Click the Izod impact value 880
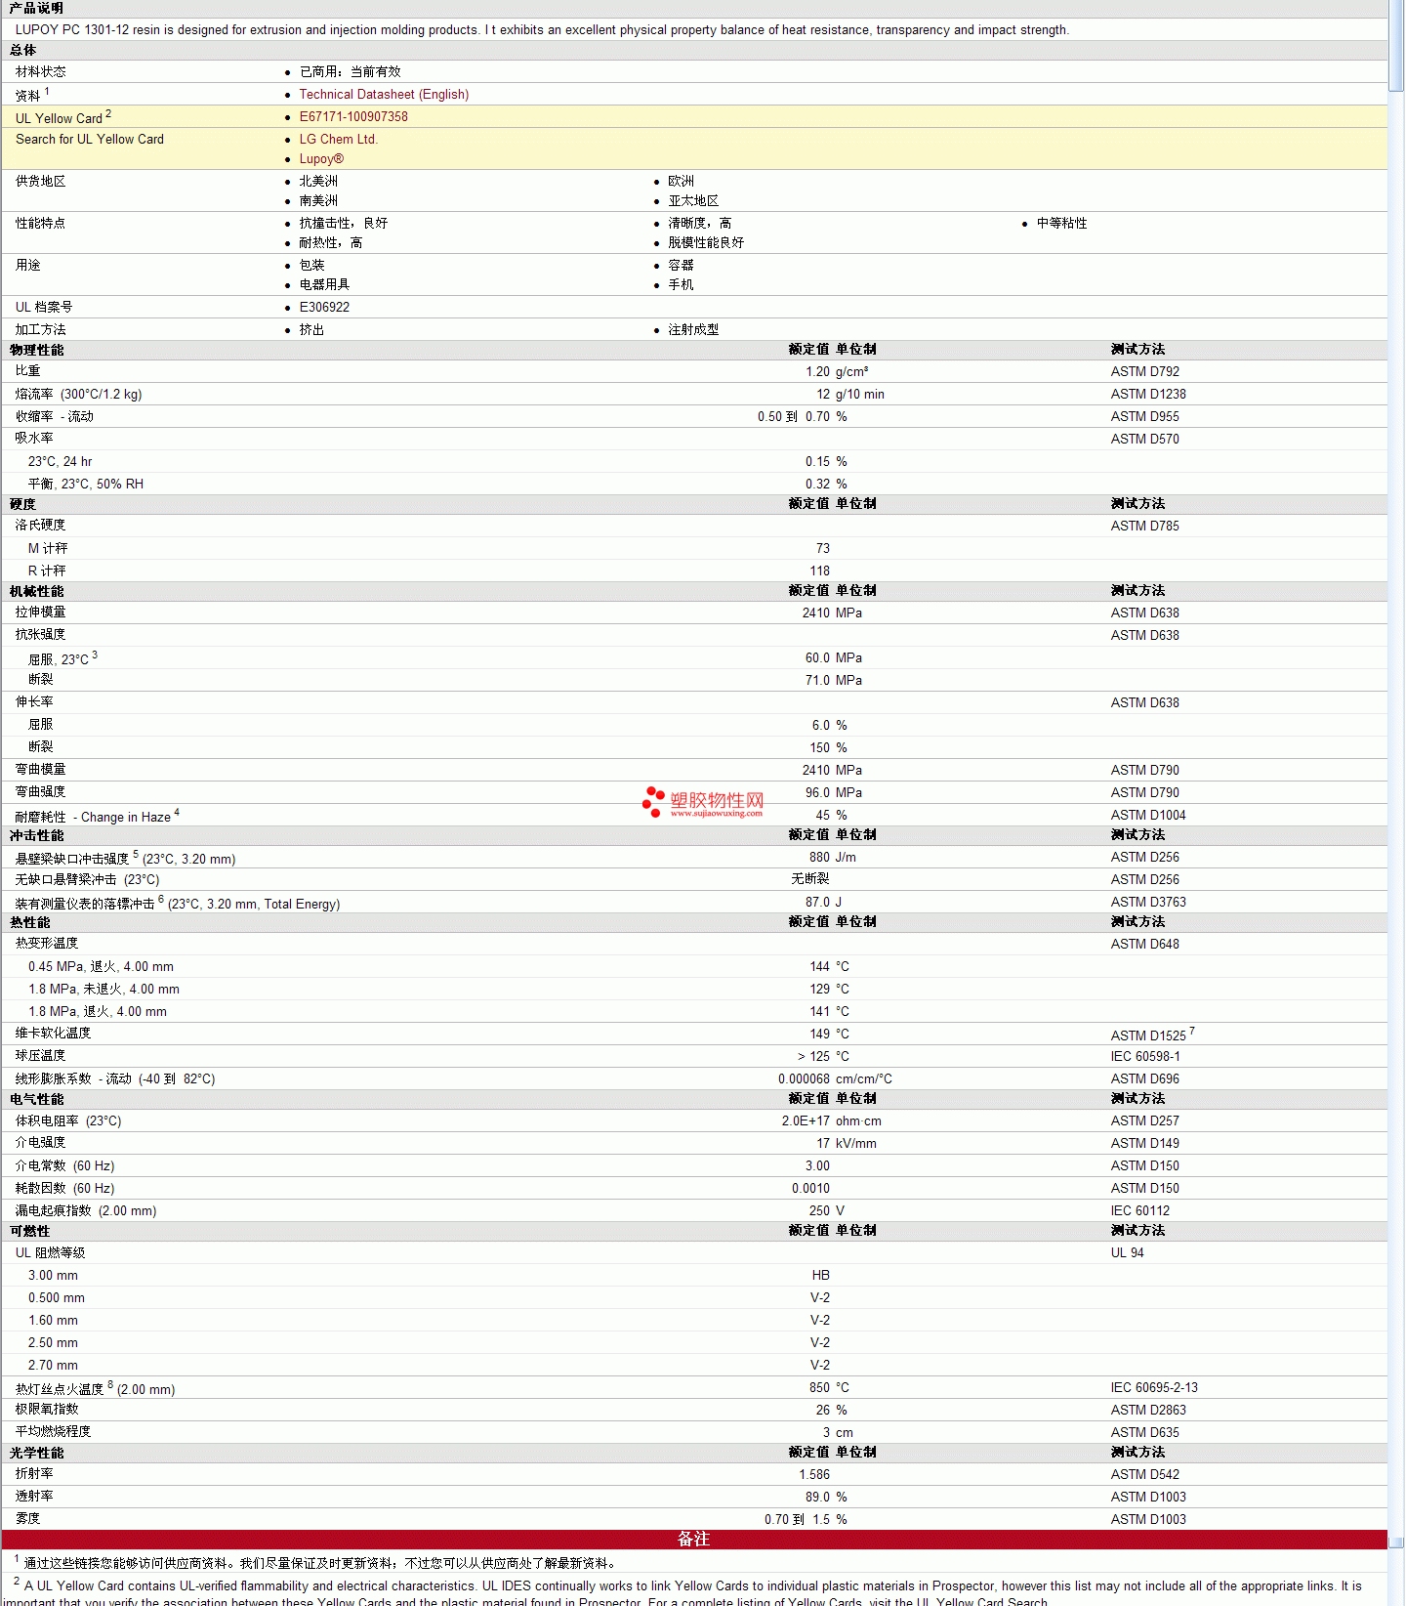Viewport: 1406px width, 1606px height. click(819, 858)
